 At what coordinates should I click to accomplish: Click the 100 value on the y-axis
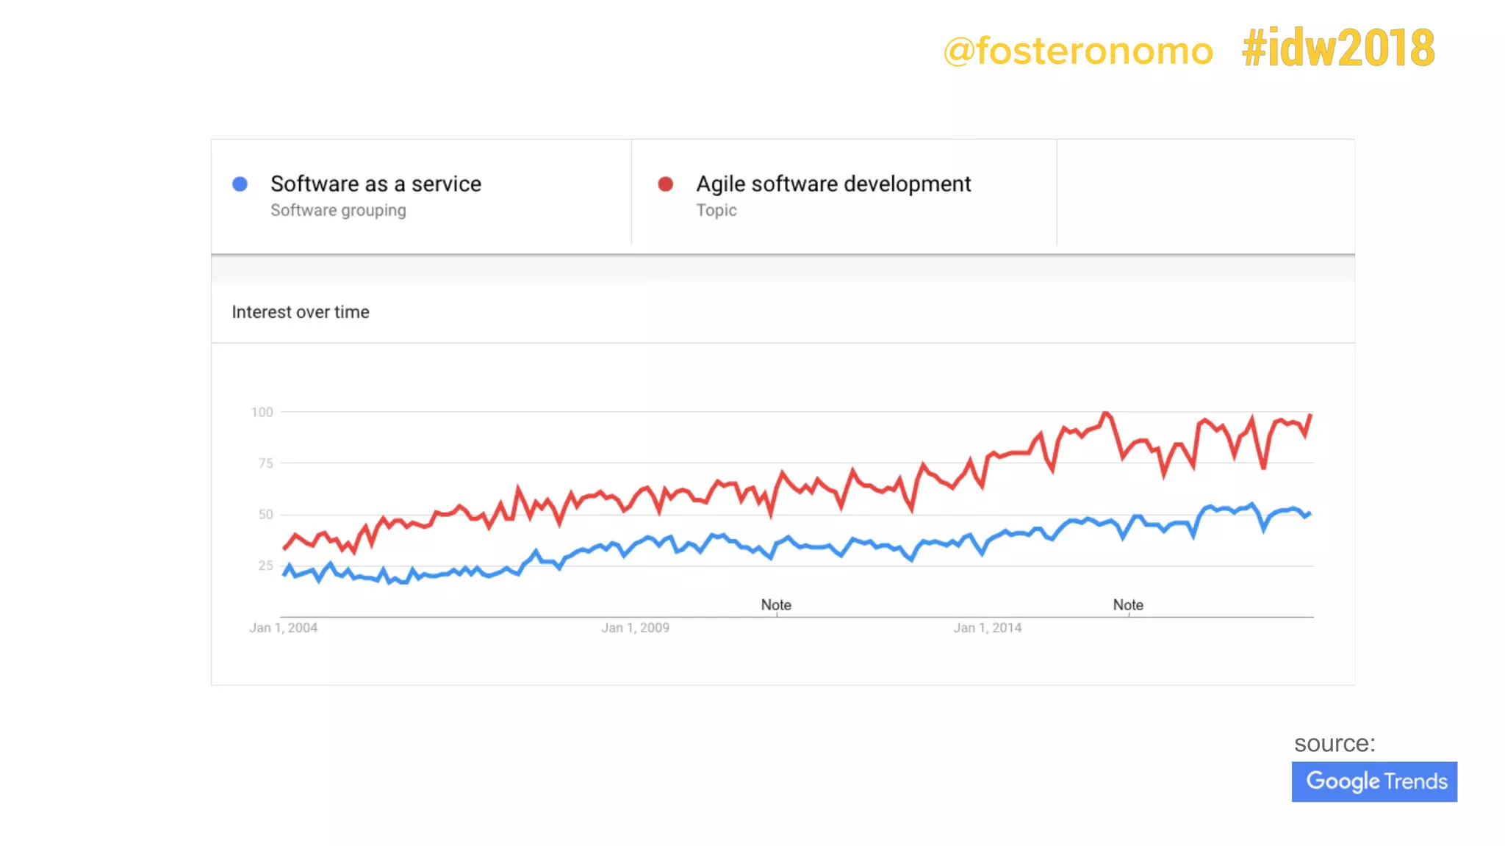click(x=262, y=413)
